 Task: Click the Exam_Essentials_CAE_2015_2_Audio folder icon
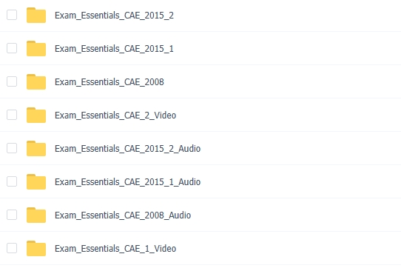(36, 148)
